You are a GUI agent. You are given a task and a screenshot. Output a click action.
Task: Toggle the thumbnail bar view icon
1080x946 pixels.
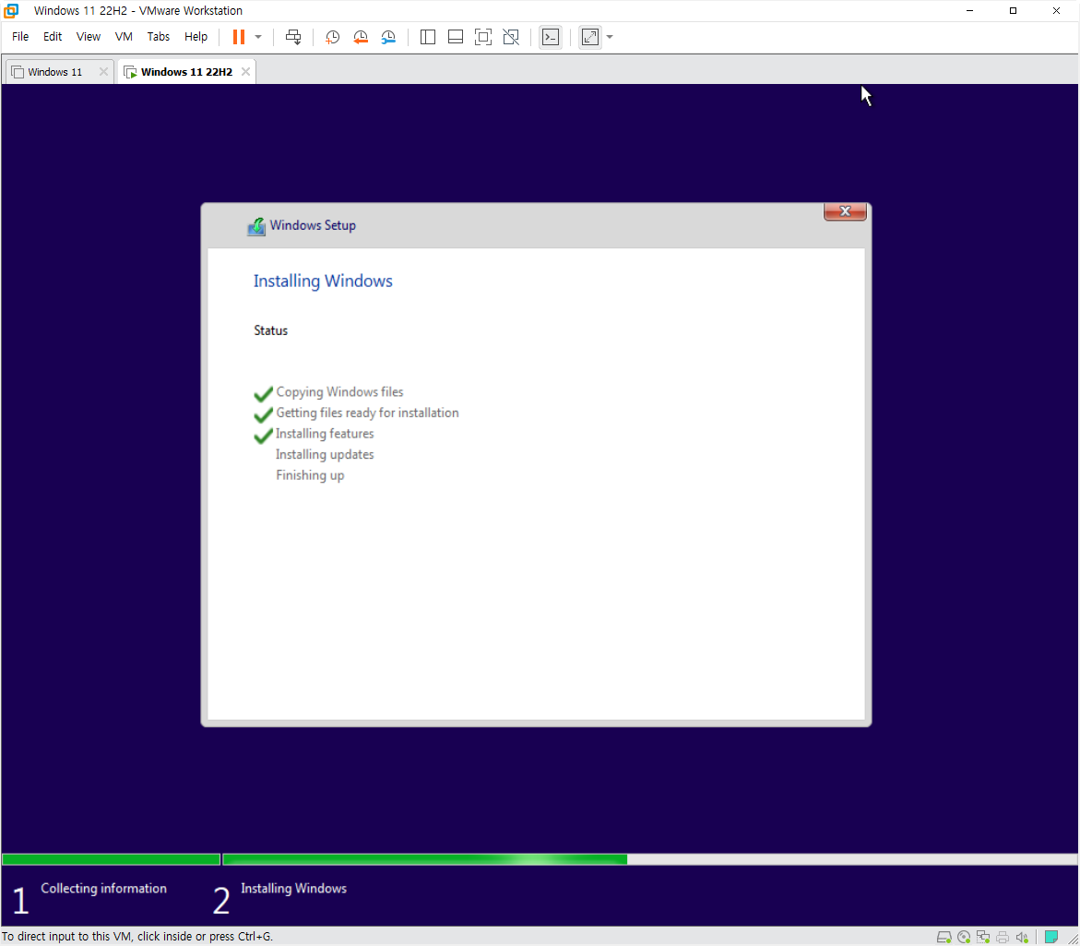[x=456, y=37]
